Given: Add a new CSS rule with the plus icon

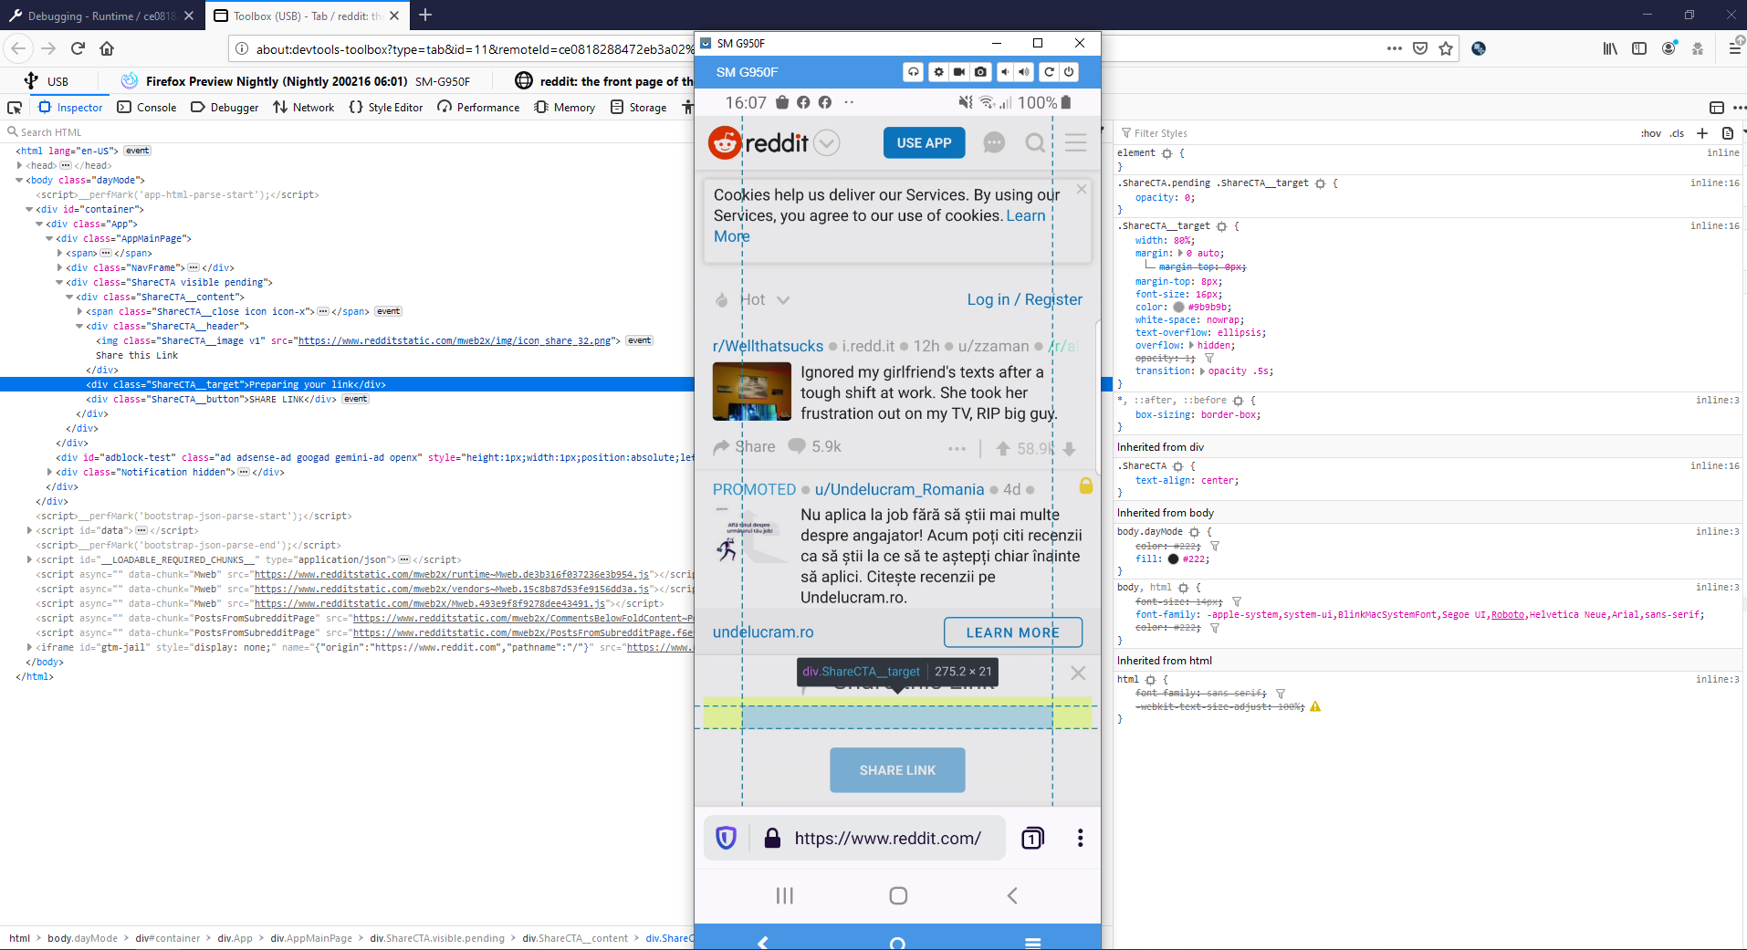Looking at the screenshot, I should (1701, 133).
